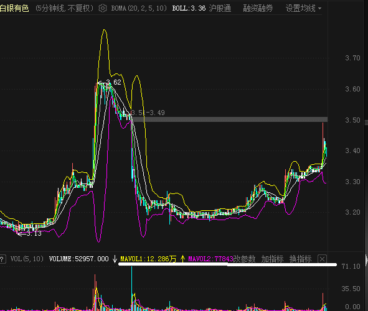Click the 白银有色 stock name
Viewport: 368px width, 311px height.
14,9
